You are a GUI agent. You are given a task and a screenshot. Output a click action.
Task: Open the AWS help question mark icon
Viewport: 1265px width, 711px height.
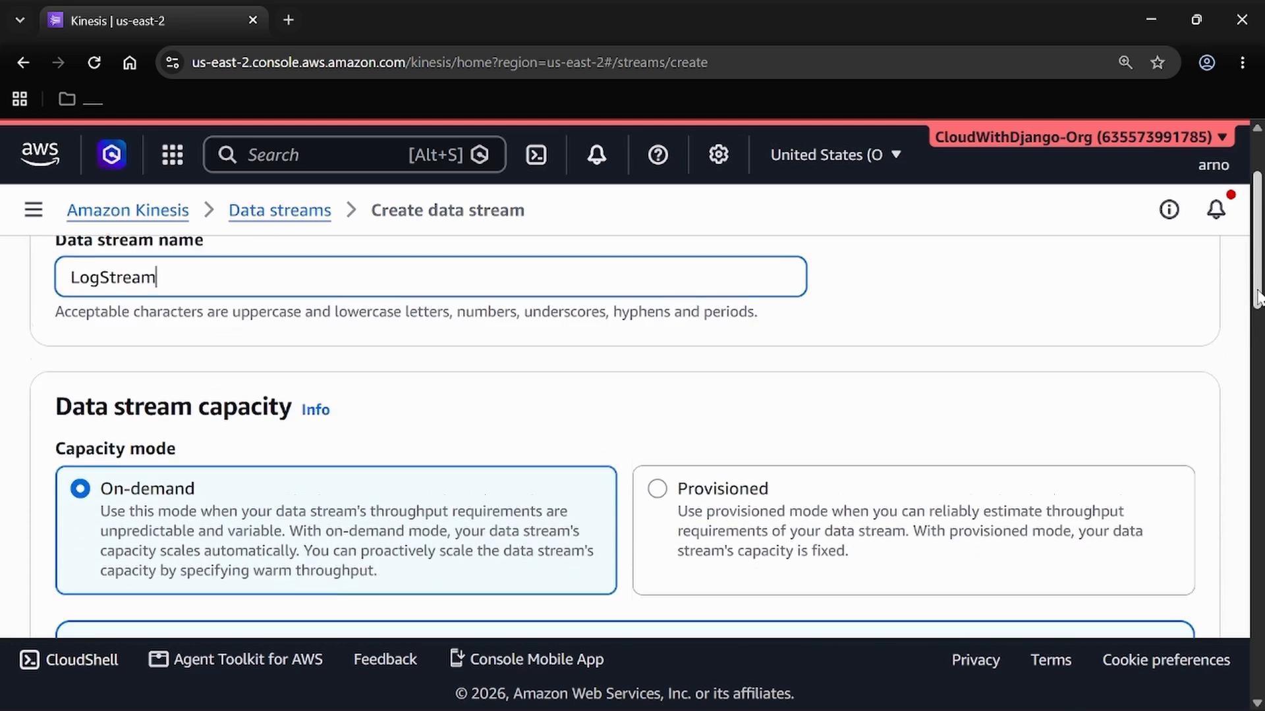658,155
